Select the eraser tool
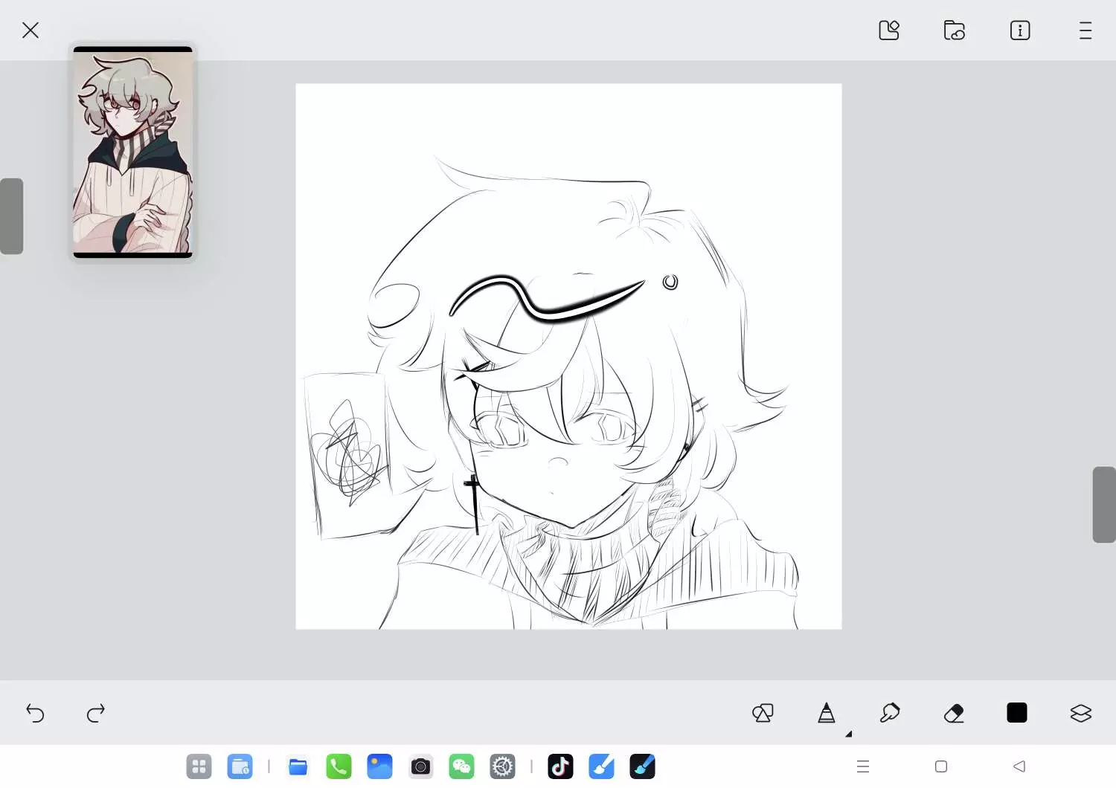Screen dimensions: 1116x788 point(954,714)
